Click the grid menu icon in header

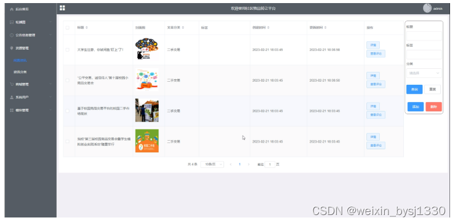[x=62, y=8]
